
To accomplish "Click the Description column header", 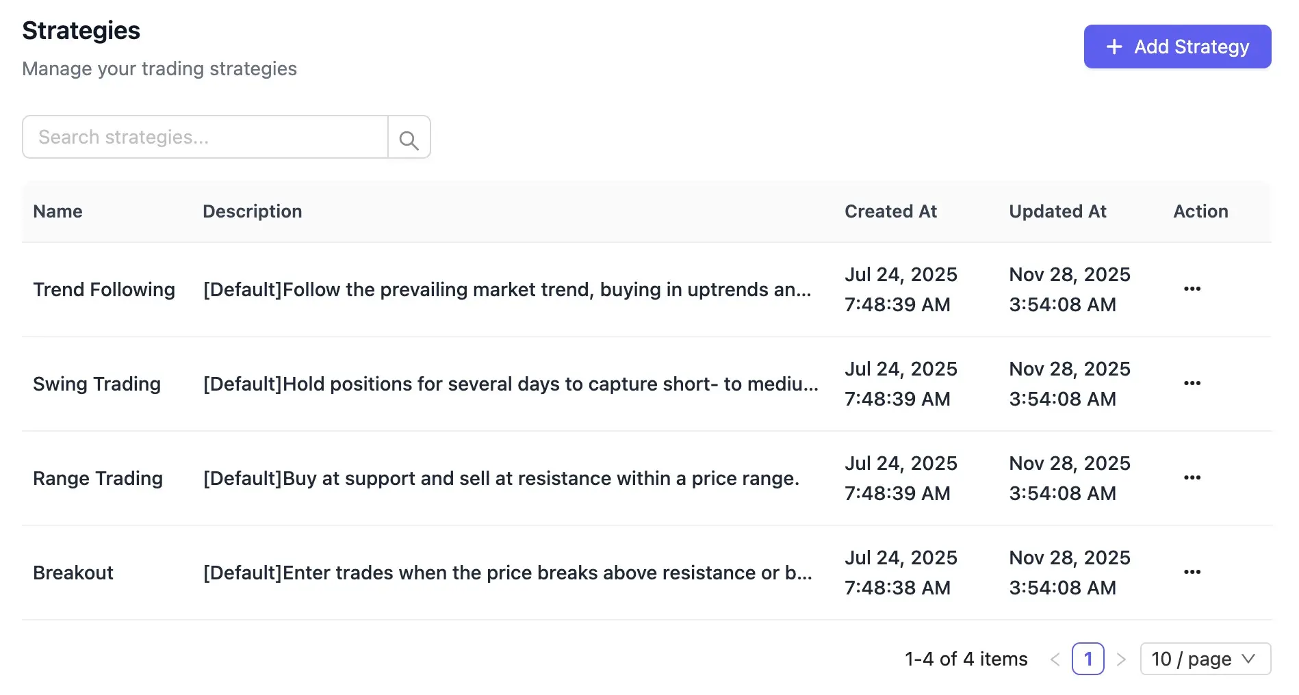I will [252, 211].
